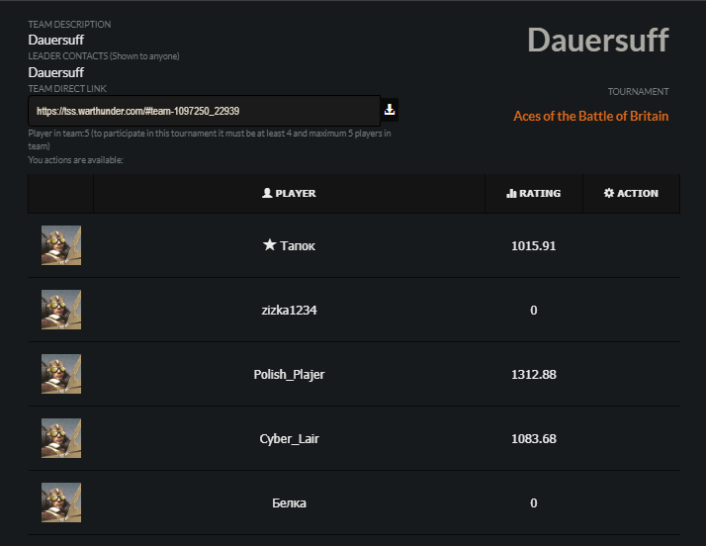The image size is (706, 546).
Task: Open the zizka1234 player profile
Action: click(289, 311)
